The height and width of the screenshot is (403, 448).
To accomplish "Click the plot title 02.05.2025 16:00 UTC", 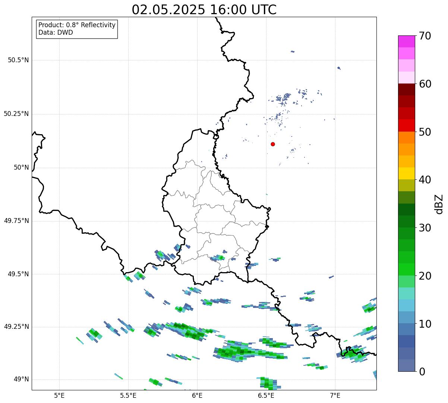I will pos(204,10).
